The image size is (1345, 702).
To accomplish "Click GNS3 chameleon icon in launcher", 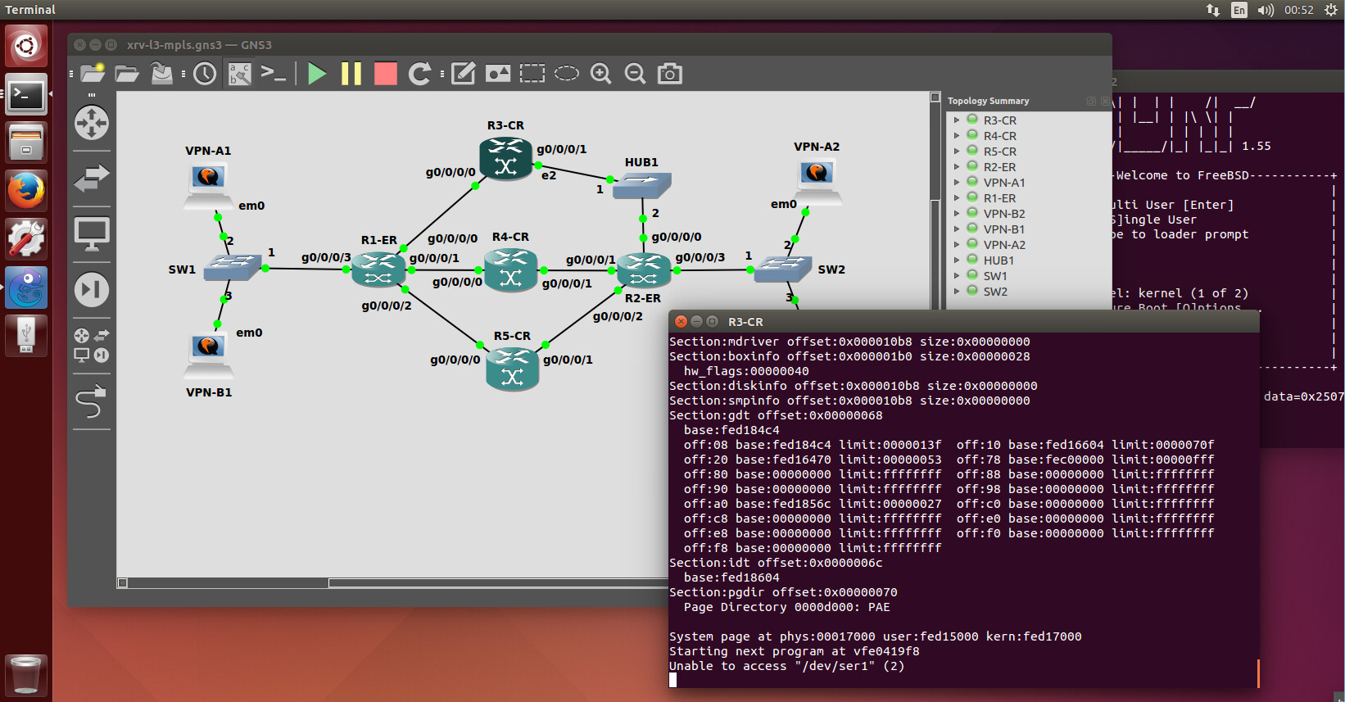I will point(26,288).
